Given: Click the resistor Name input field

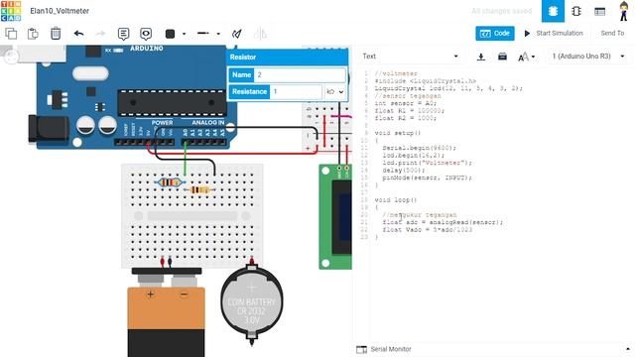Looking at the screenshot, I should point(300,75).
